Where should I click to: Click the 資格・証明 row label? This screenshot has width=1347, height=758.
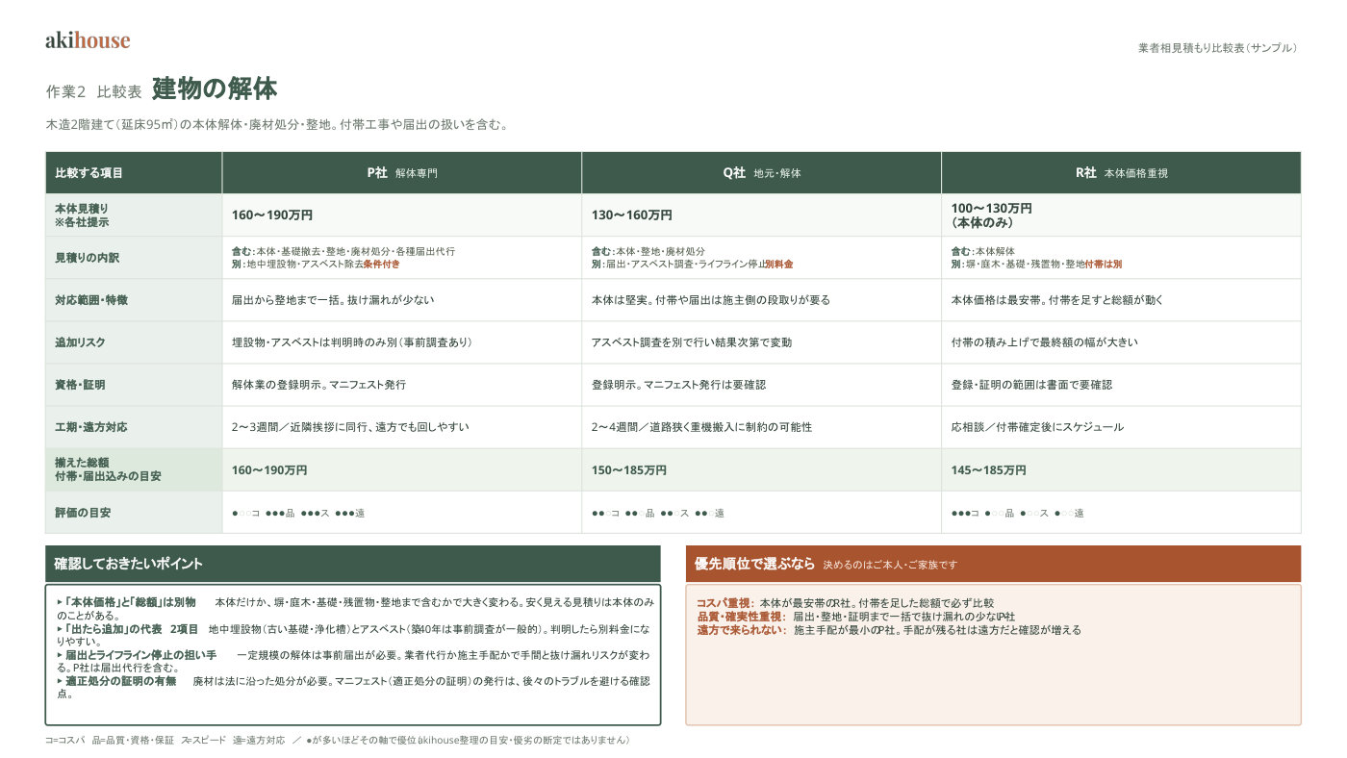point(134,385)
